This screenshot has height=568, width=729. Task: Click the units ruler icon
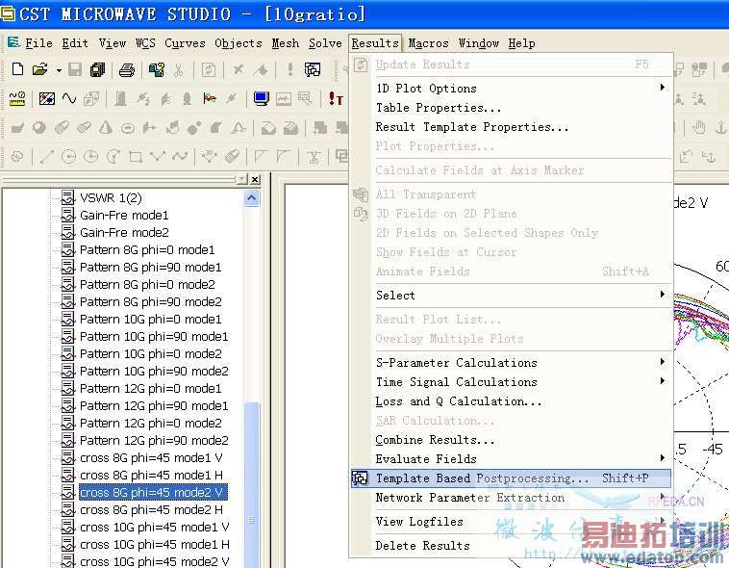[x=17, y=99]
